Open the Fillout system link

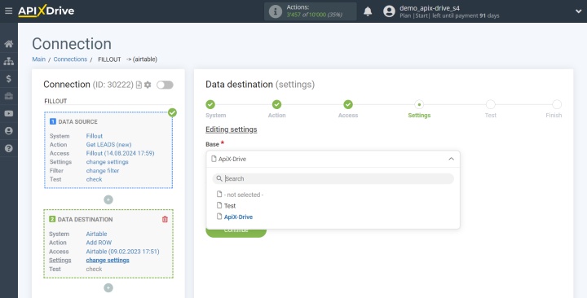tap(95, 136)
